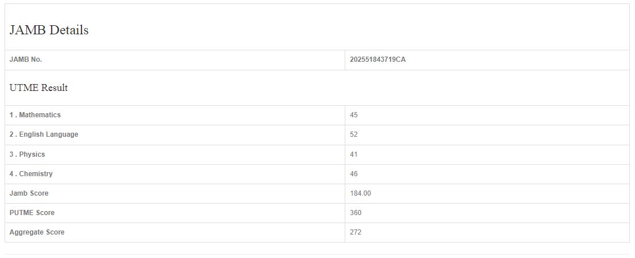Click the horizontal divider line below the table
The width and height of the screenshot is (635, 258).
(x=317, y=254)
